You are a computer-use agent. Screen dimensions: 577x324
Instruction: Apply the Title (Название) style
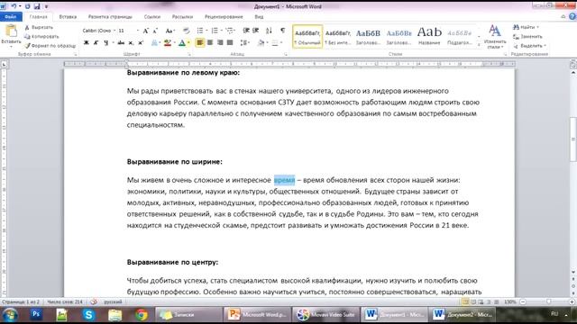(429, 37)
